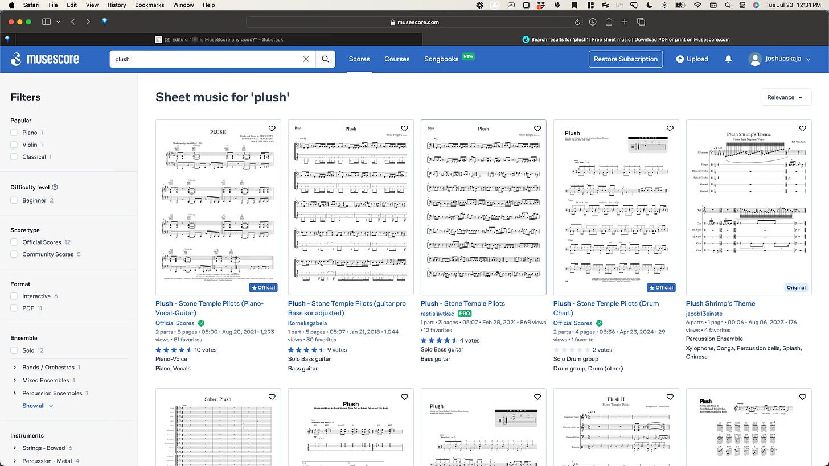Screen dimensions: 829x466
Task: Favorite Plush Shrimp's Theme heart icon
Action: pyautogui.click(x=802, y=129)
